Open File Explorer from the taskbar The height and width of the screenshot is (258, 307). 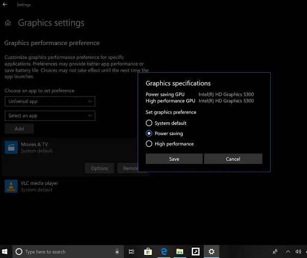pos(180,251)
